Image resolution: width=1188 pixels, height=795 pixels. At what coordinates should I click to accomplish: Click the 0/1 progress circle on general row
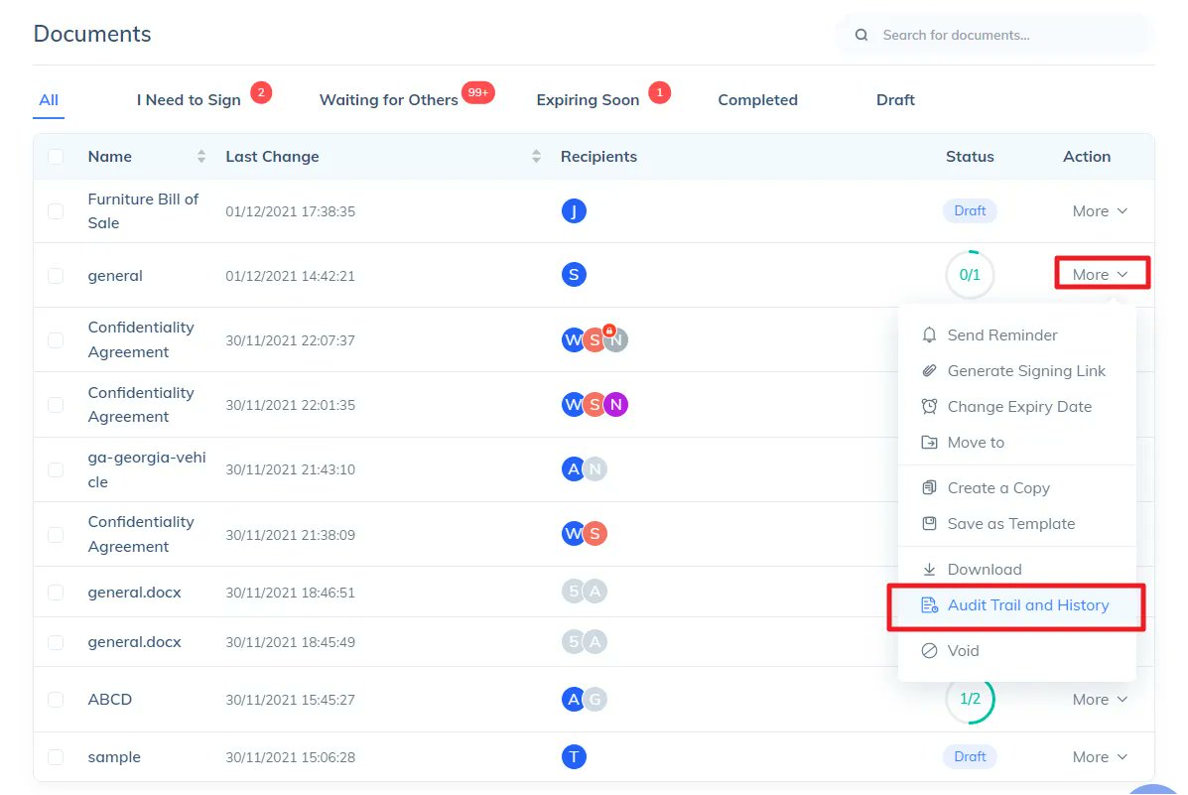tap(970, 274)
